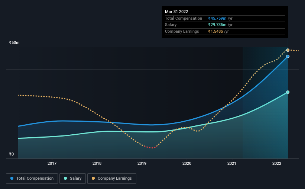Screen dimensions: 305x189
Task: Toggle the Total Compensation legend button
Action: click(32, 179)
